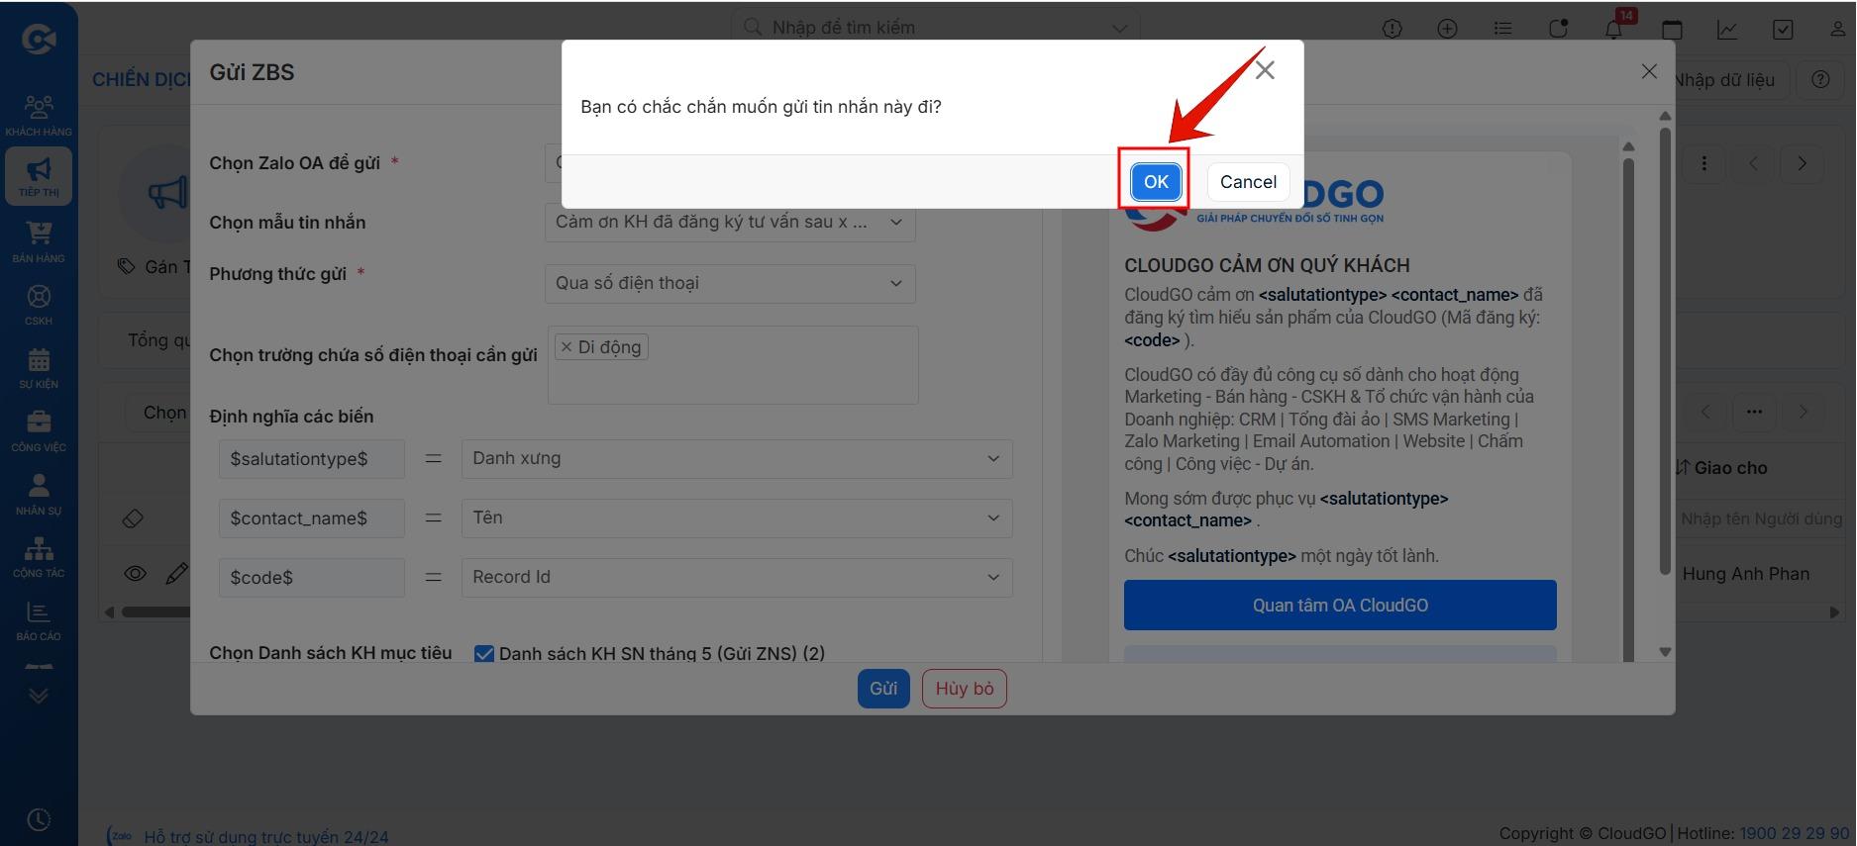
Task: Click the Gửi send button
Action: tap(883, 689)
